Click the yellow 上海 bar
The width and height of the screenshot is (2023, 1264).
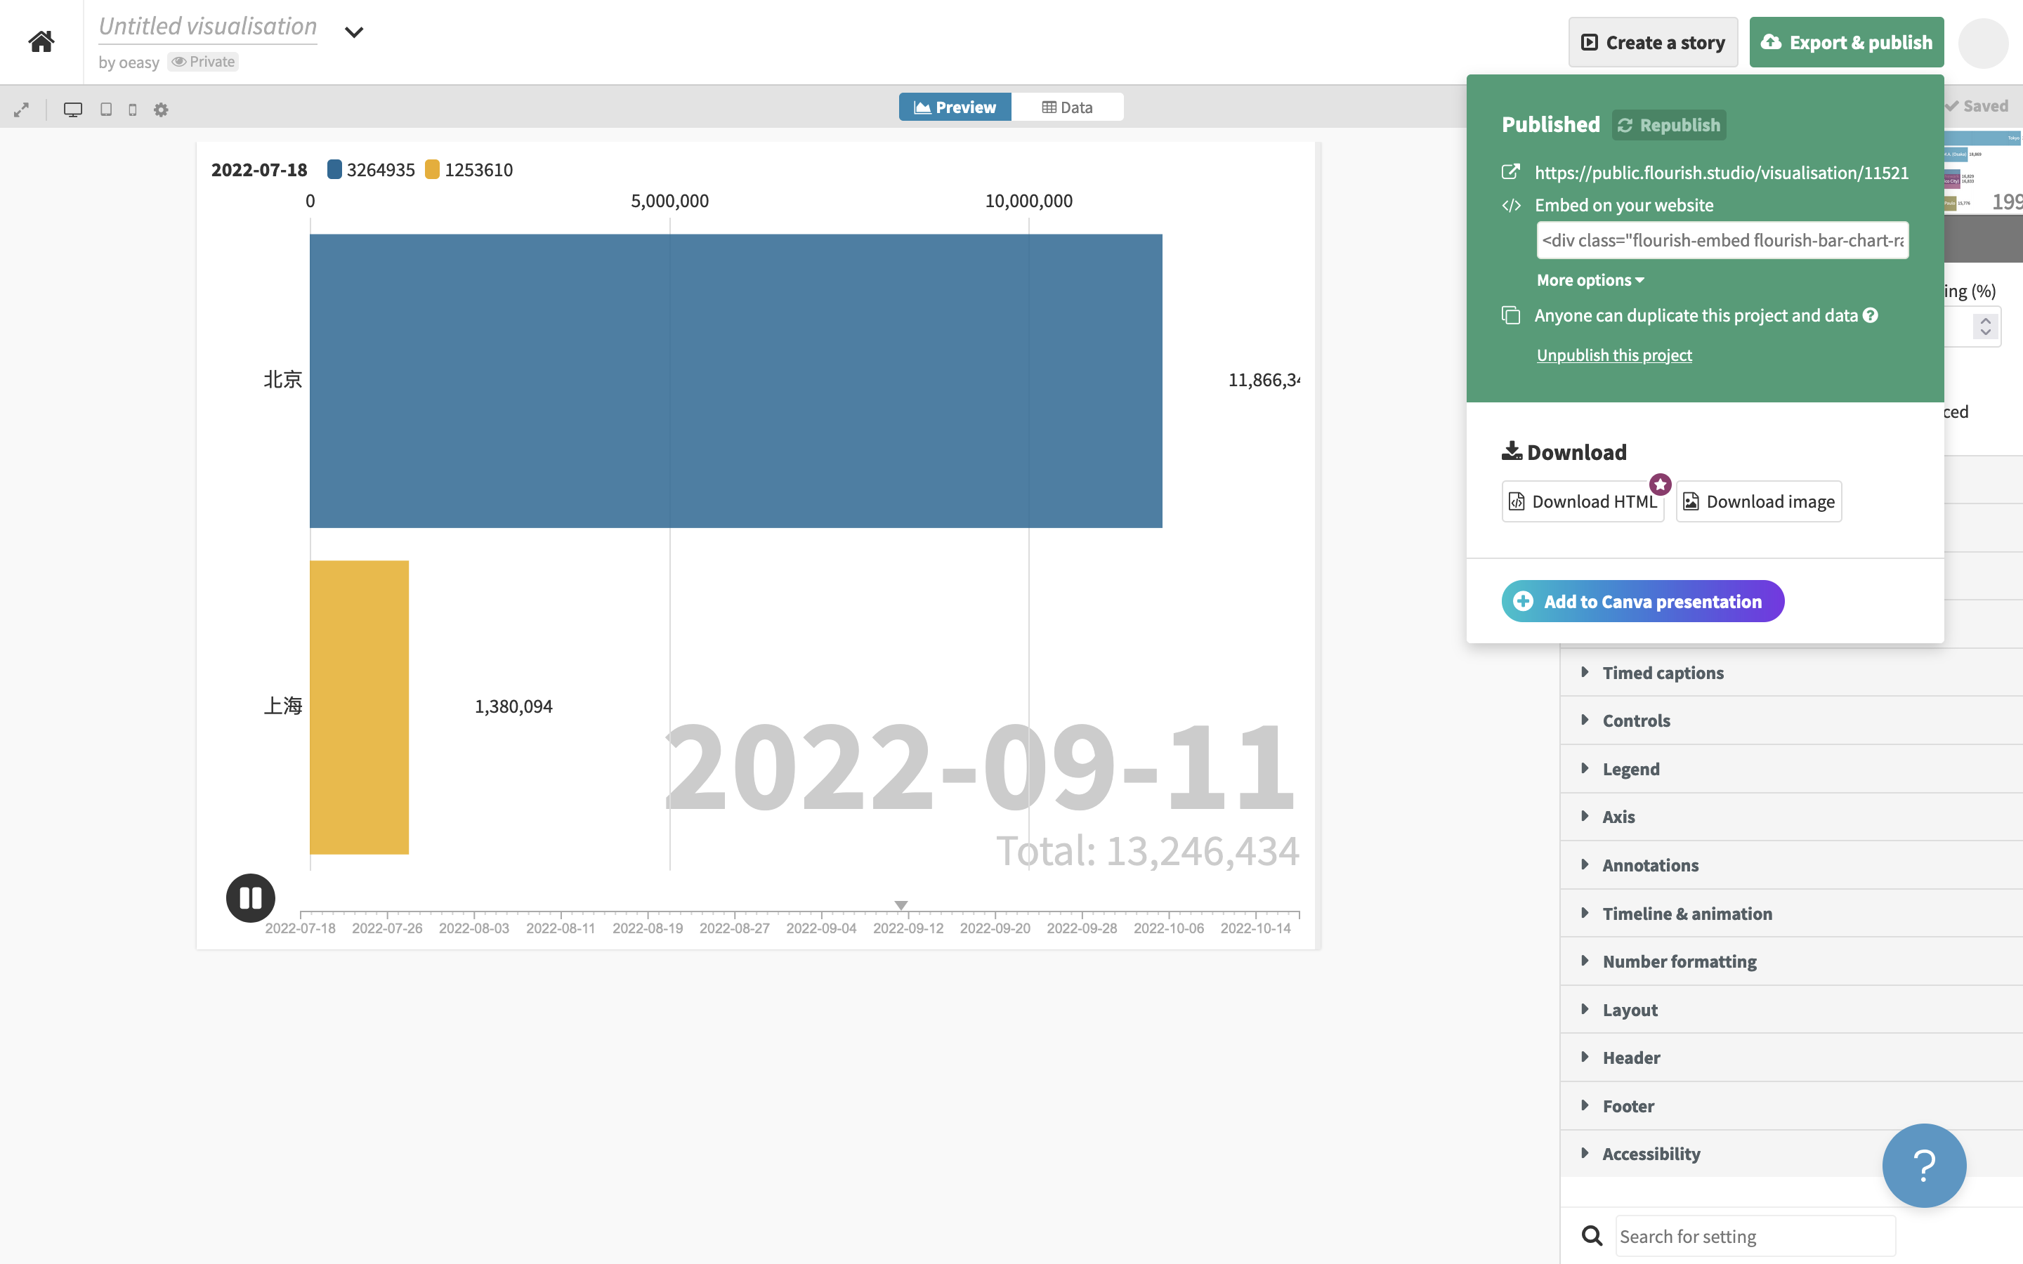point(360,707)
